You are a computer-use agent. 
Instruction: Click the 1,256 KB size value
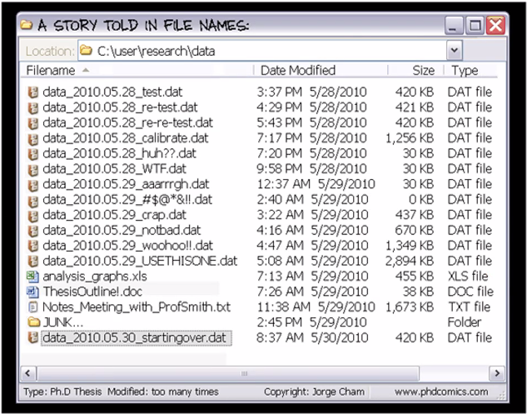click(410, 138)
